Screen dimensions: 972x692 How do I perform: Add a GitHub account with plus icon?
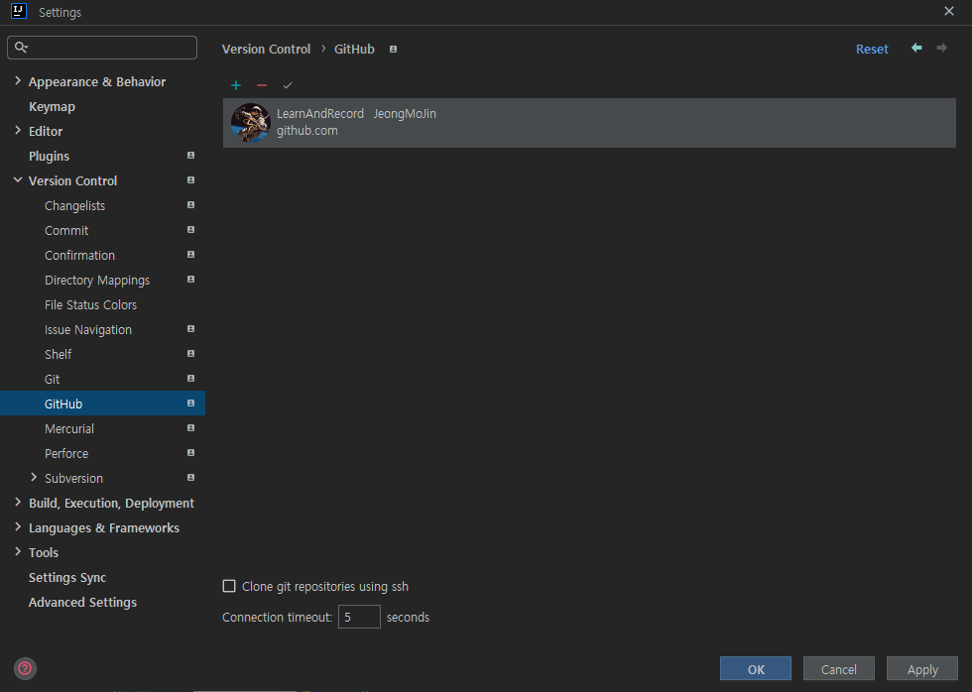pyautogui.click(x=236, y=85)
